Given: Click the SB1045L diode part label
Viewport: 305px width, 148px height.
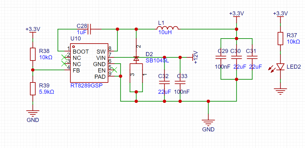Looking at the screenshot, I should tap(157, 61).
